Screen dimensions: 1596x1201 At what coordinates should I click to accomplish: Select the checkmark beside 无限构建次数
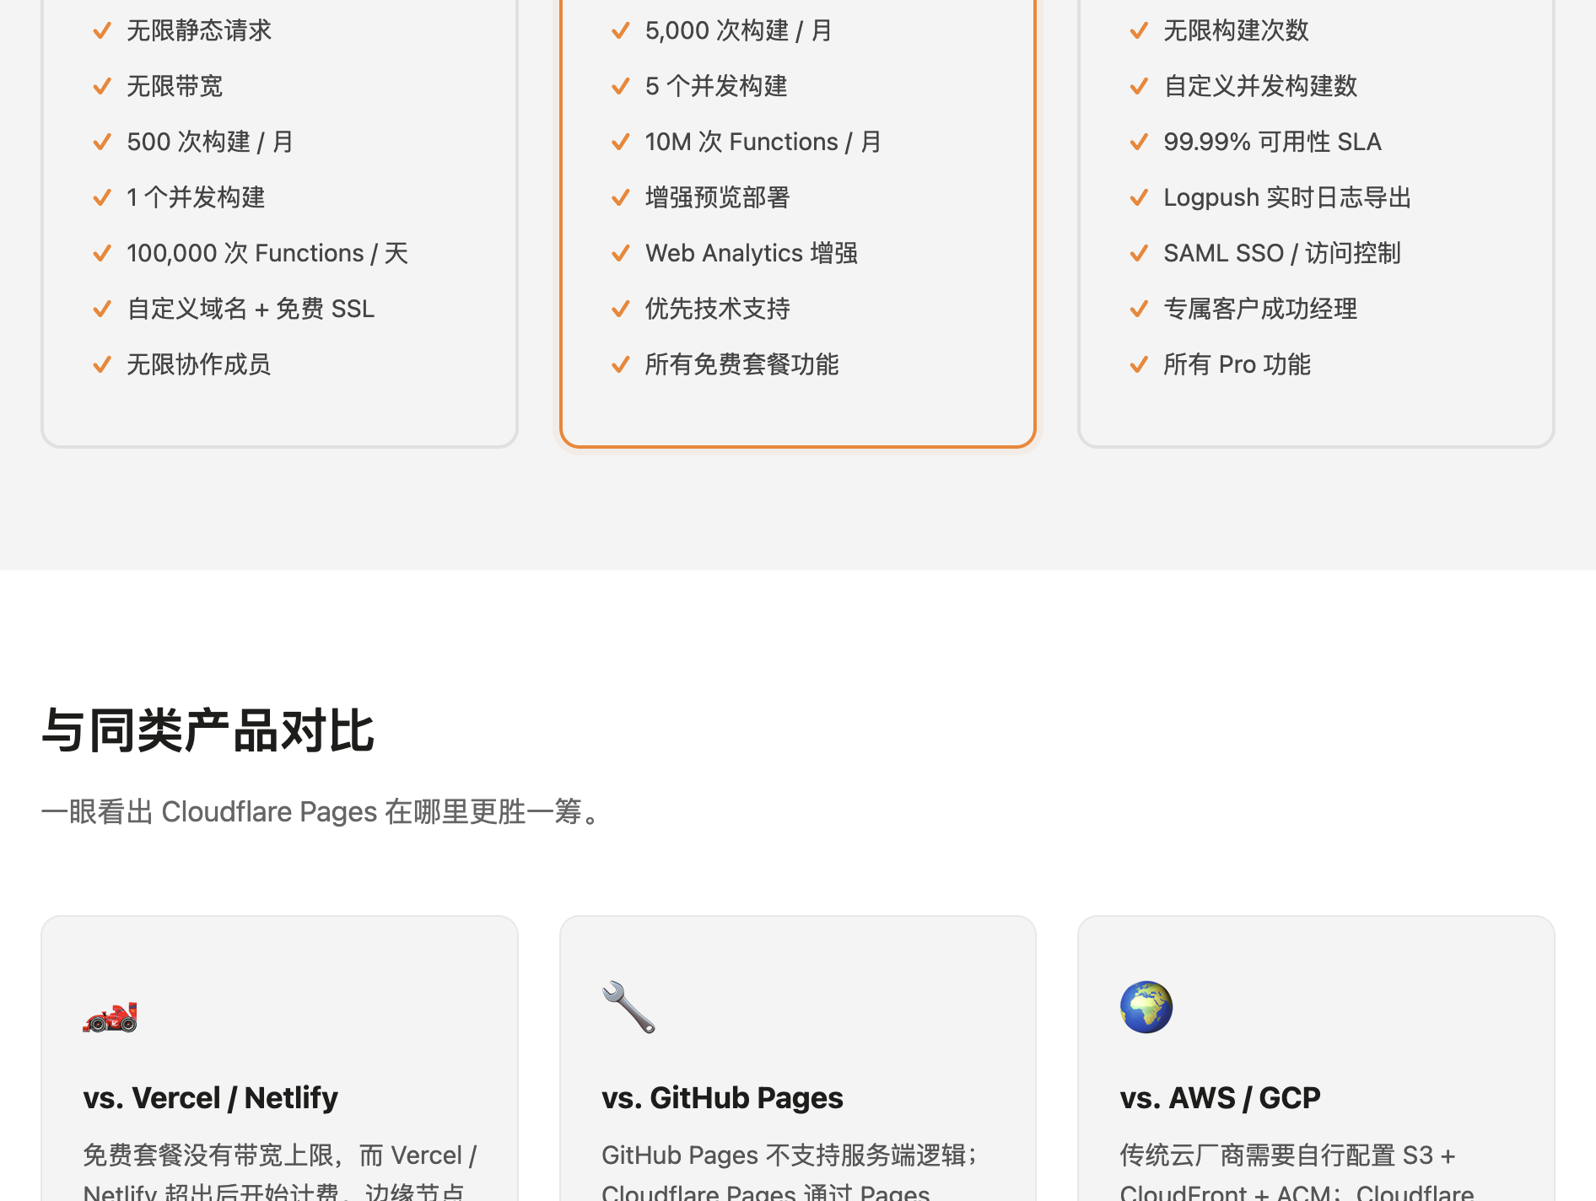pyautogui.click(x=1139, y=31)
